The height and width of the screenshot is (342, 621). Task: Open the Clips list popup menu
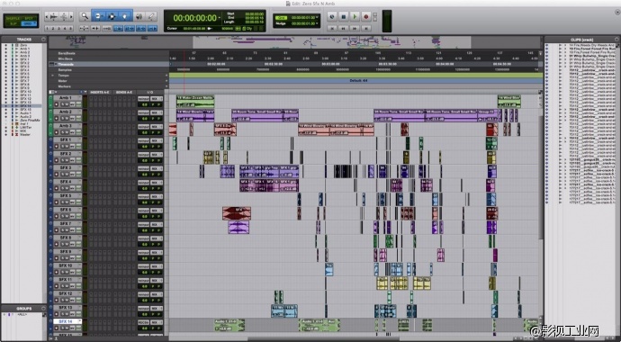point(616,40)
